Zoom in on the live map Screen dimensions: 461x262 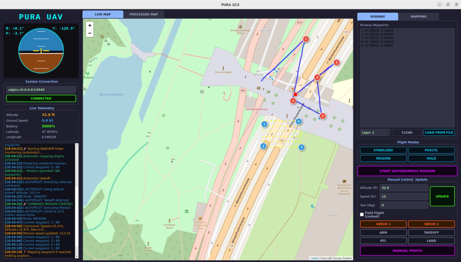[x=90, y=26]
